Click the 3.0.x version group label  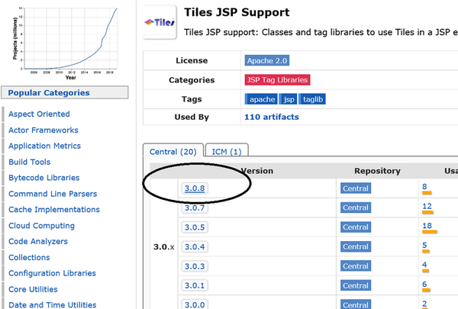[164, 246]
